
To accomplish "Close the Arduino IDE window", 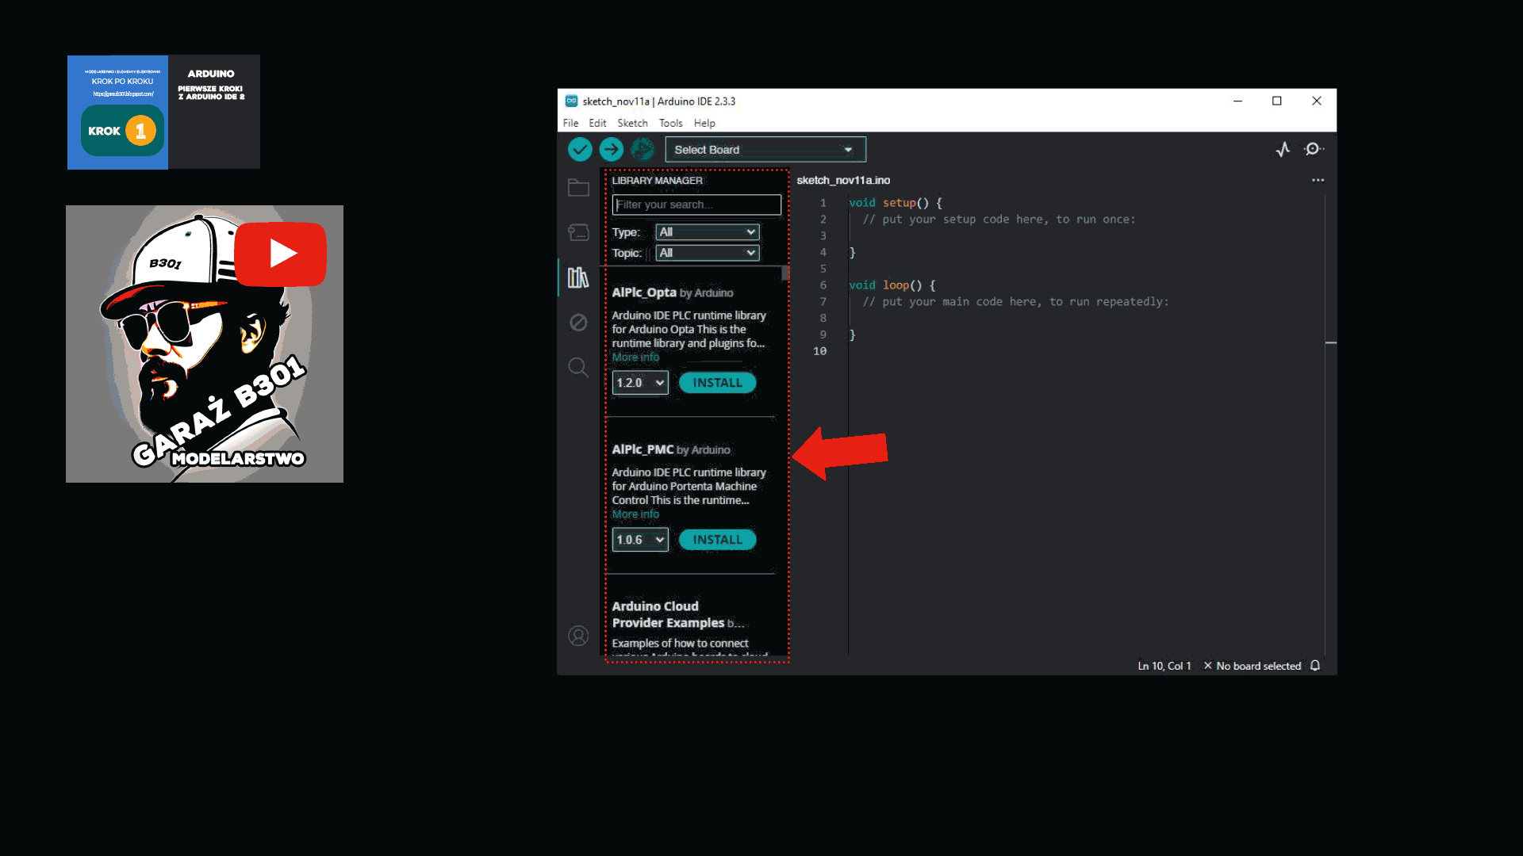I will click(1317, 101).
